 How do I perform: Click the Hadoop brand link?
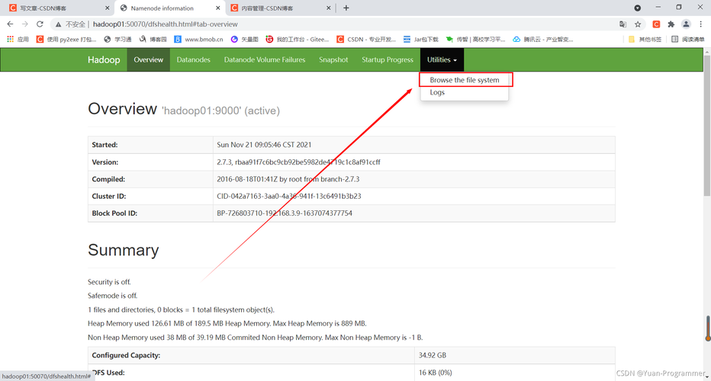[x=104, y=59]
